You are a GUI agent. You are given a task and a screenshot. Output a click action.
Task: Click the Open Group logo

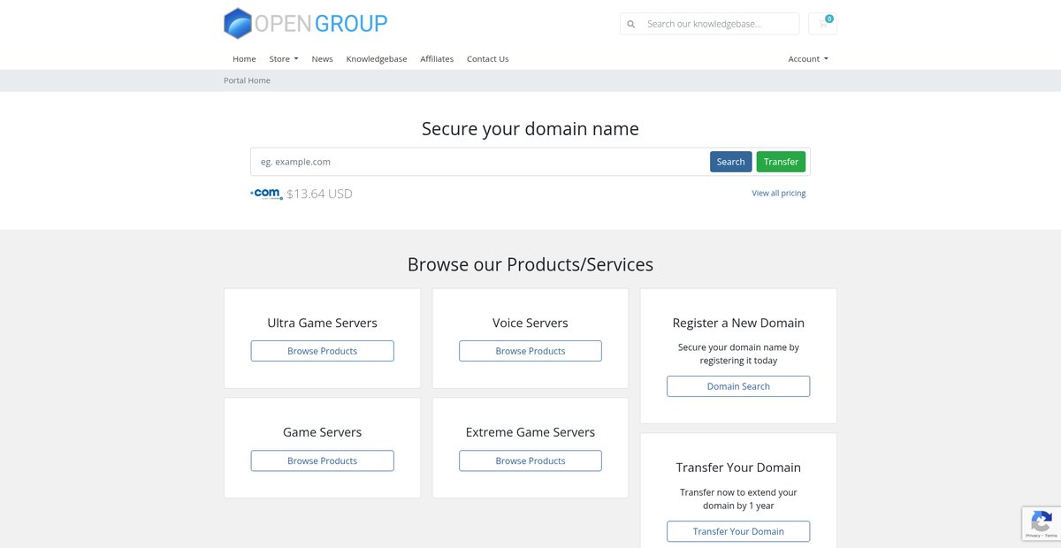[306, 23]
